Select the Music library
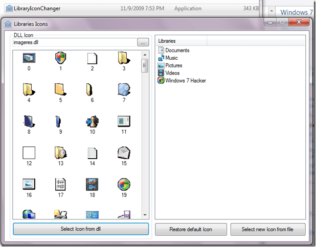The height and width of the screenshot is (247, 316). point(168,58)
